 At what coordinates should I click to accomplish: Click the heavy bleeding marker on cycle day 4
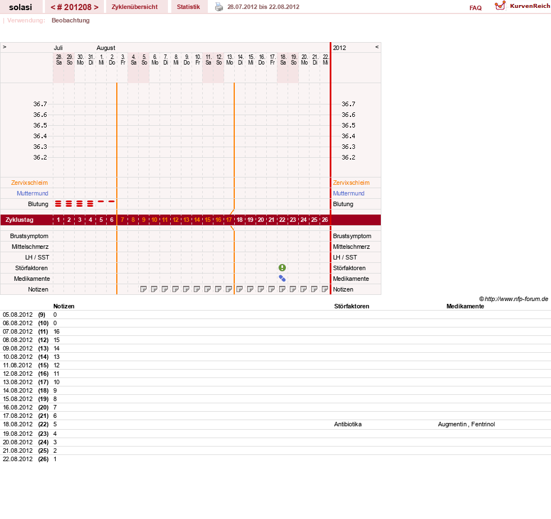[x=90, y=203]
